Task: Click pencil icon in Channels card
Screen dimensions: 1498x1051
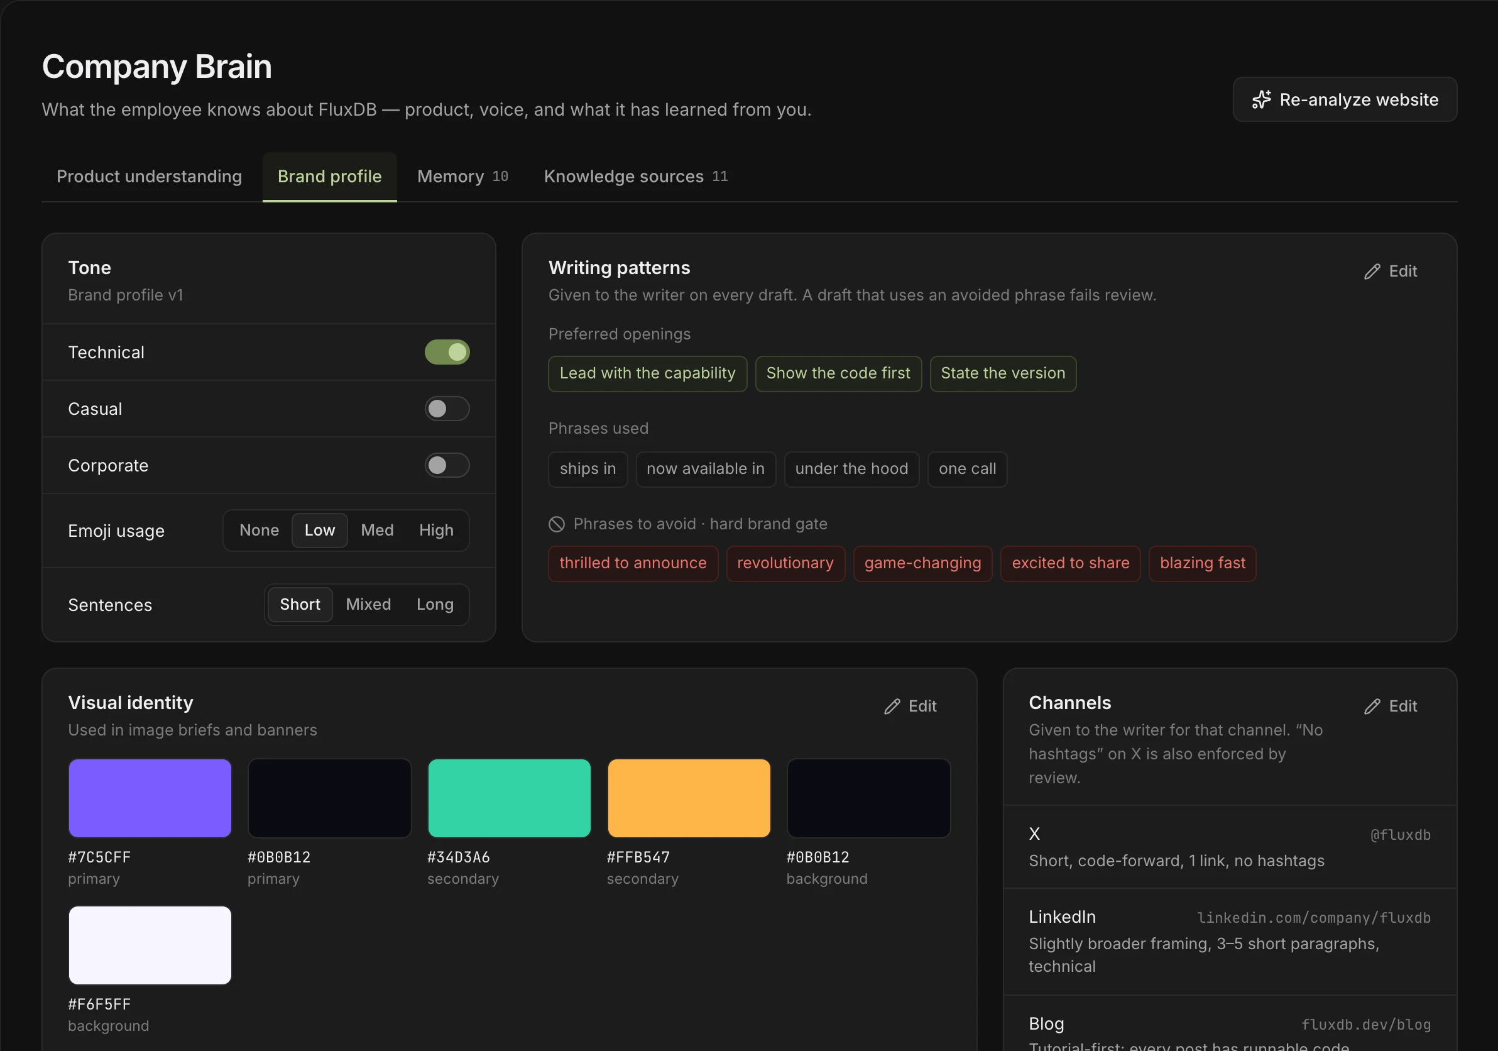Action: pos(1372,707)
